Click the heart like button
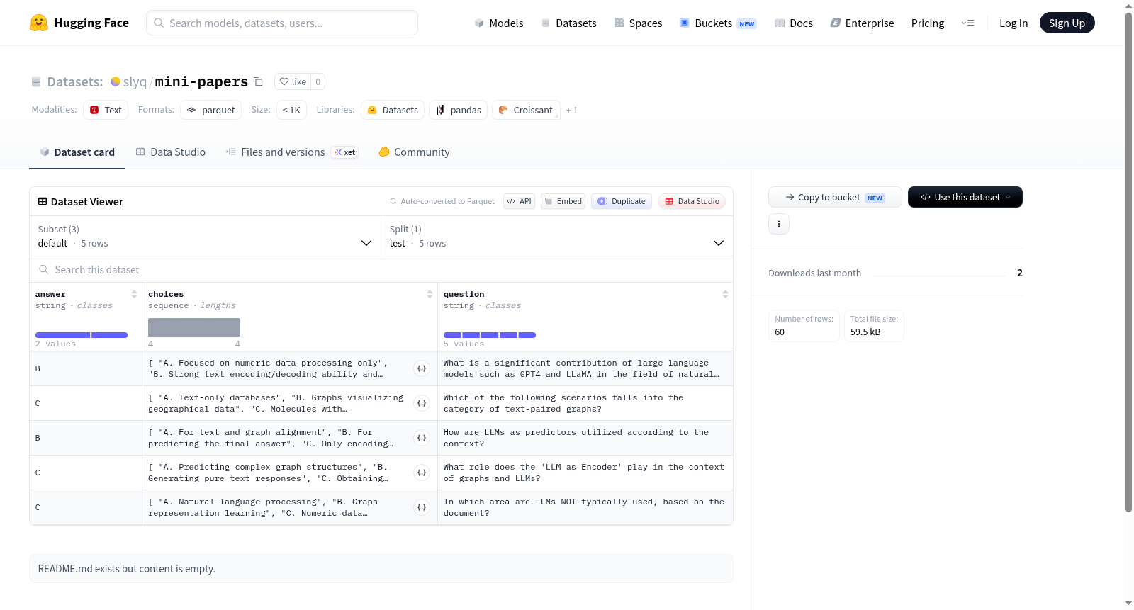Image resolution: width=1134 pixels, height=610 pixels. coord(293,81)
